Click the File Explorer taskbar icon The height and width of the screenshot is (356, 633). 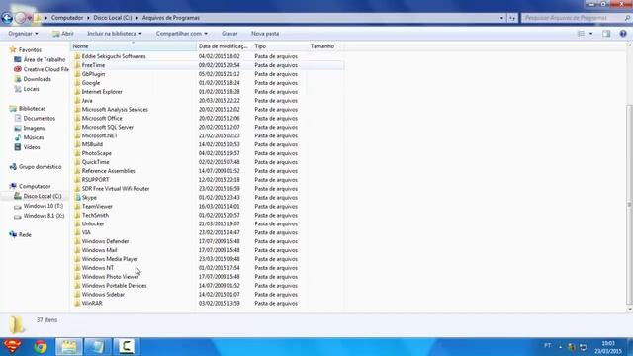click(68, 347)
